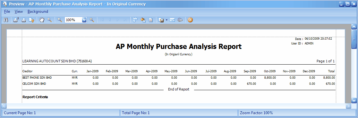The image size is (358, 118).
Task: Click the window title bar icon
Action: click(x=4, y=4)
